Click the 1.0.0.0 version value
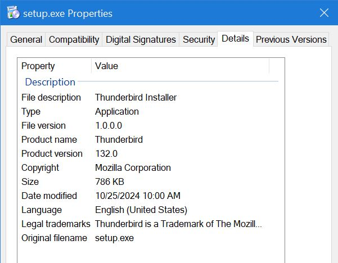Image resolution: width=338 pixels, height=263 pixels. (109, 125)
